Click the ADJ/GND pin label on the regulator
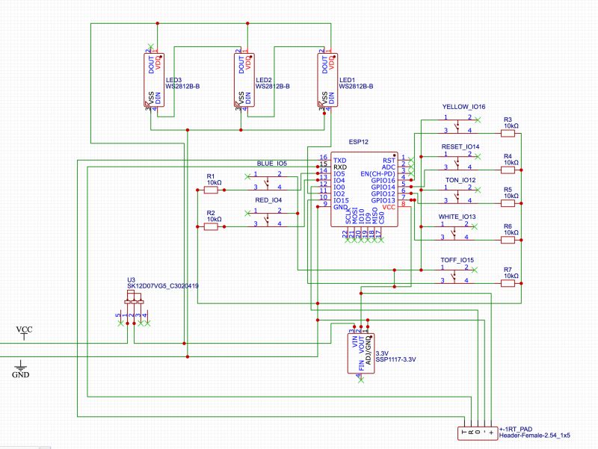The height and width of the screenshot is (449, 598). pos(368,350)
